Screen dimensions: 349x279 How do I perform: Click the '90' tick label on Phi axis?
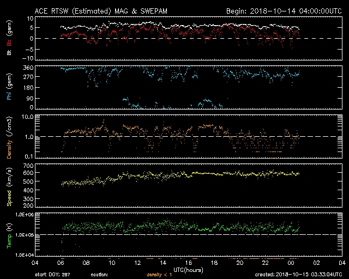click(x=30, y=98)
